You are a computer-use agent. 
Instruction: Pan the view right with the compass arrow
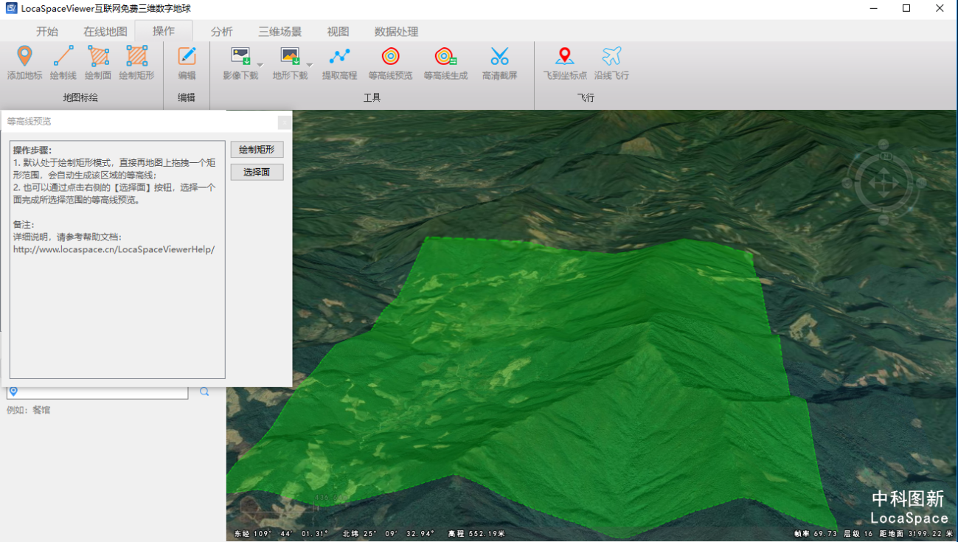click(x=895, y=183)
